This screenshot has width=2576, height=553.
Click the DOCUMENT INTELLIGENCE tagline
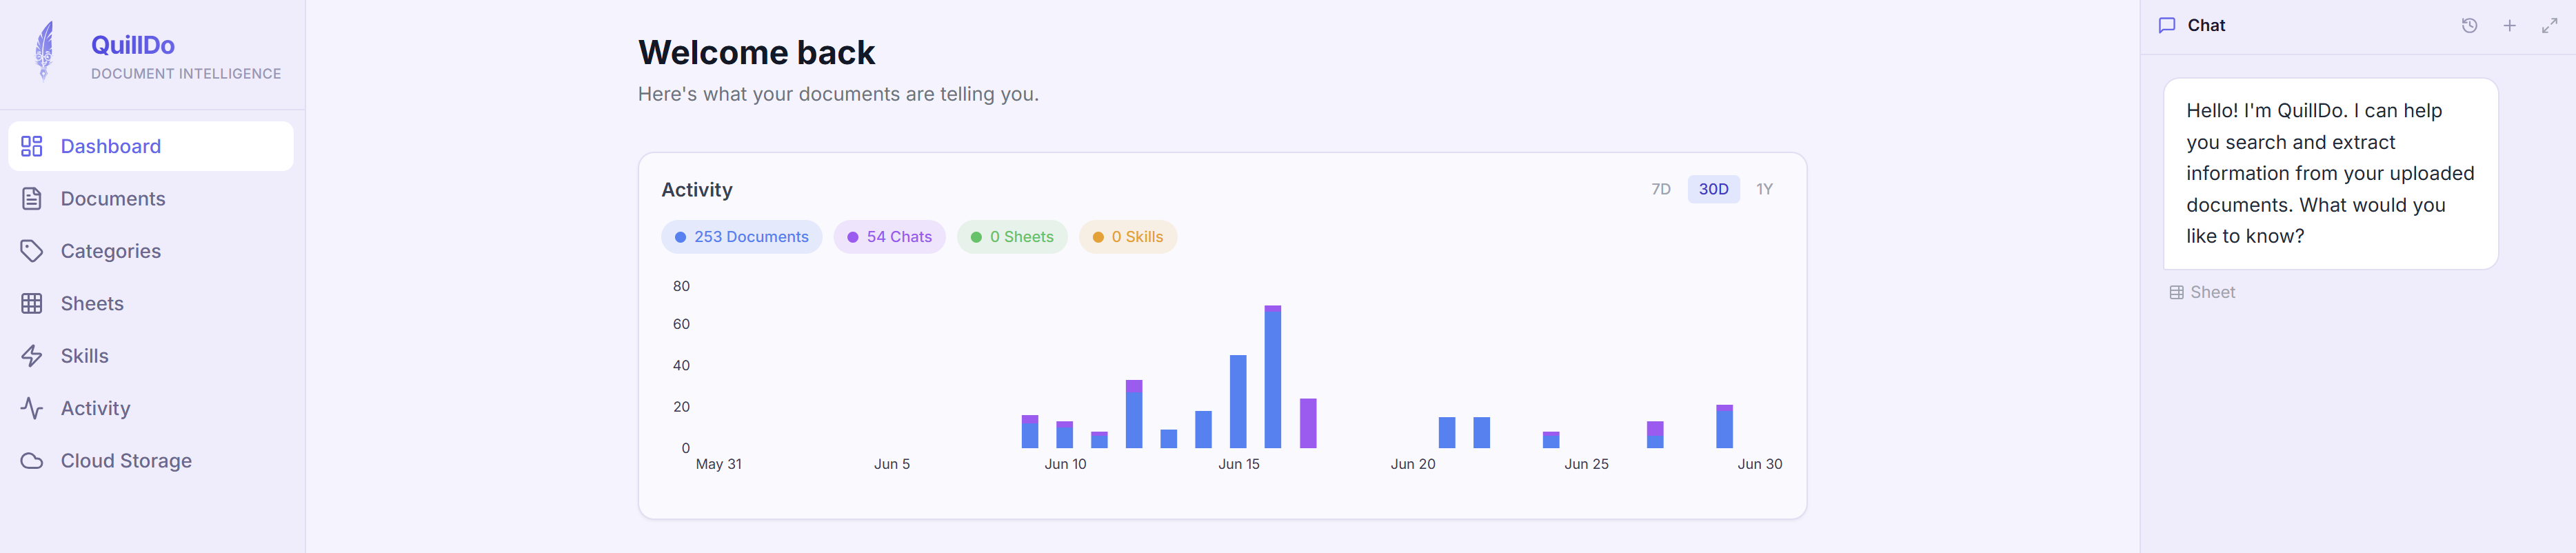[186, 74]
